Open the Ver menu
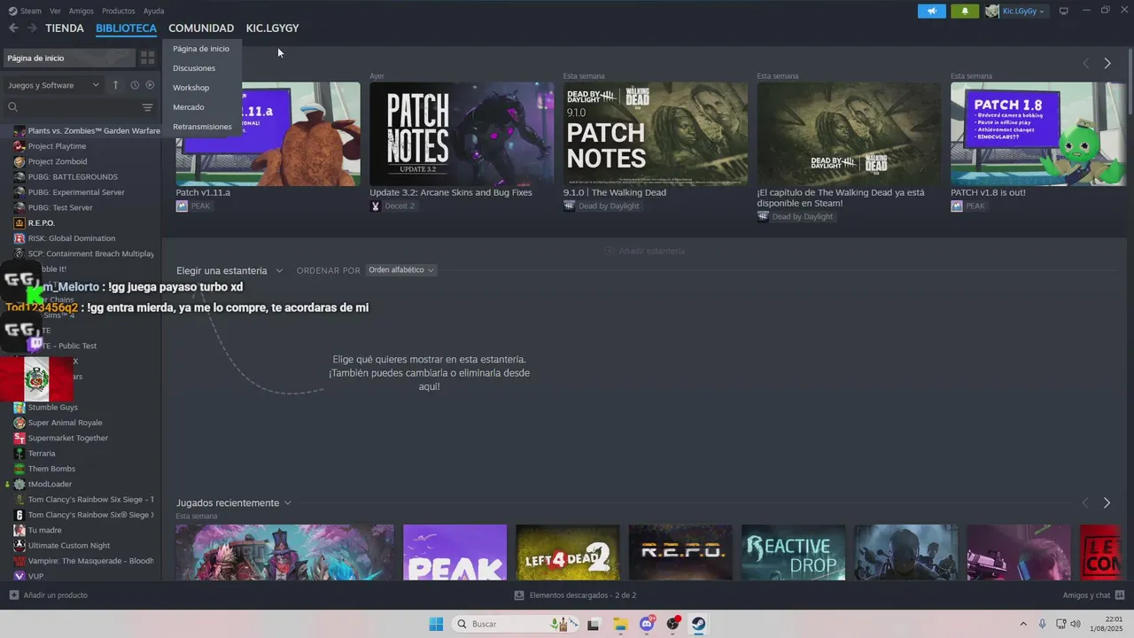This screenshot has height=638, width=1134. (55, 11)
